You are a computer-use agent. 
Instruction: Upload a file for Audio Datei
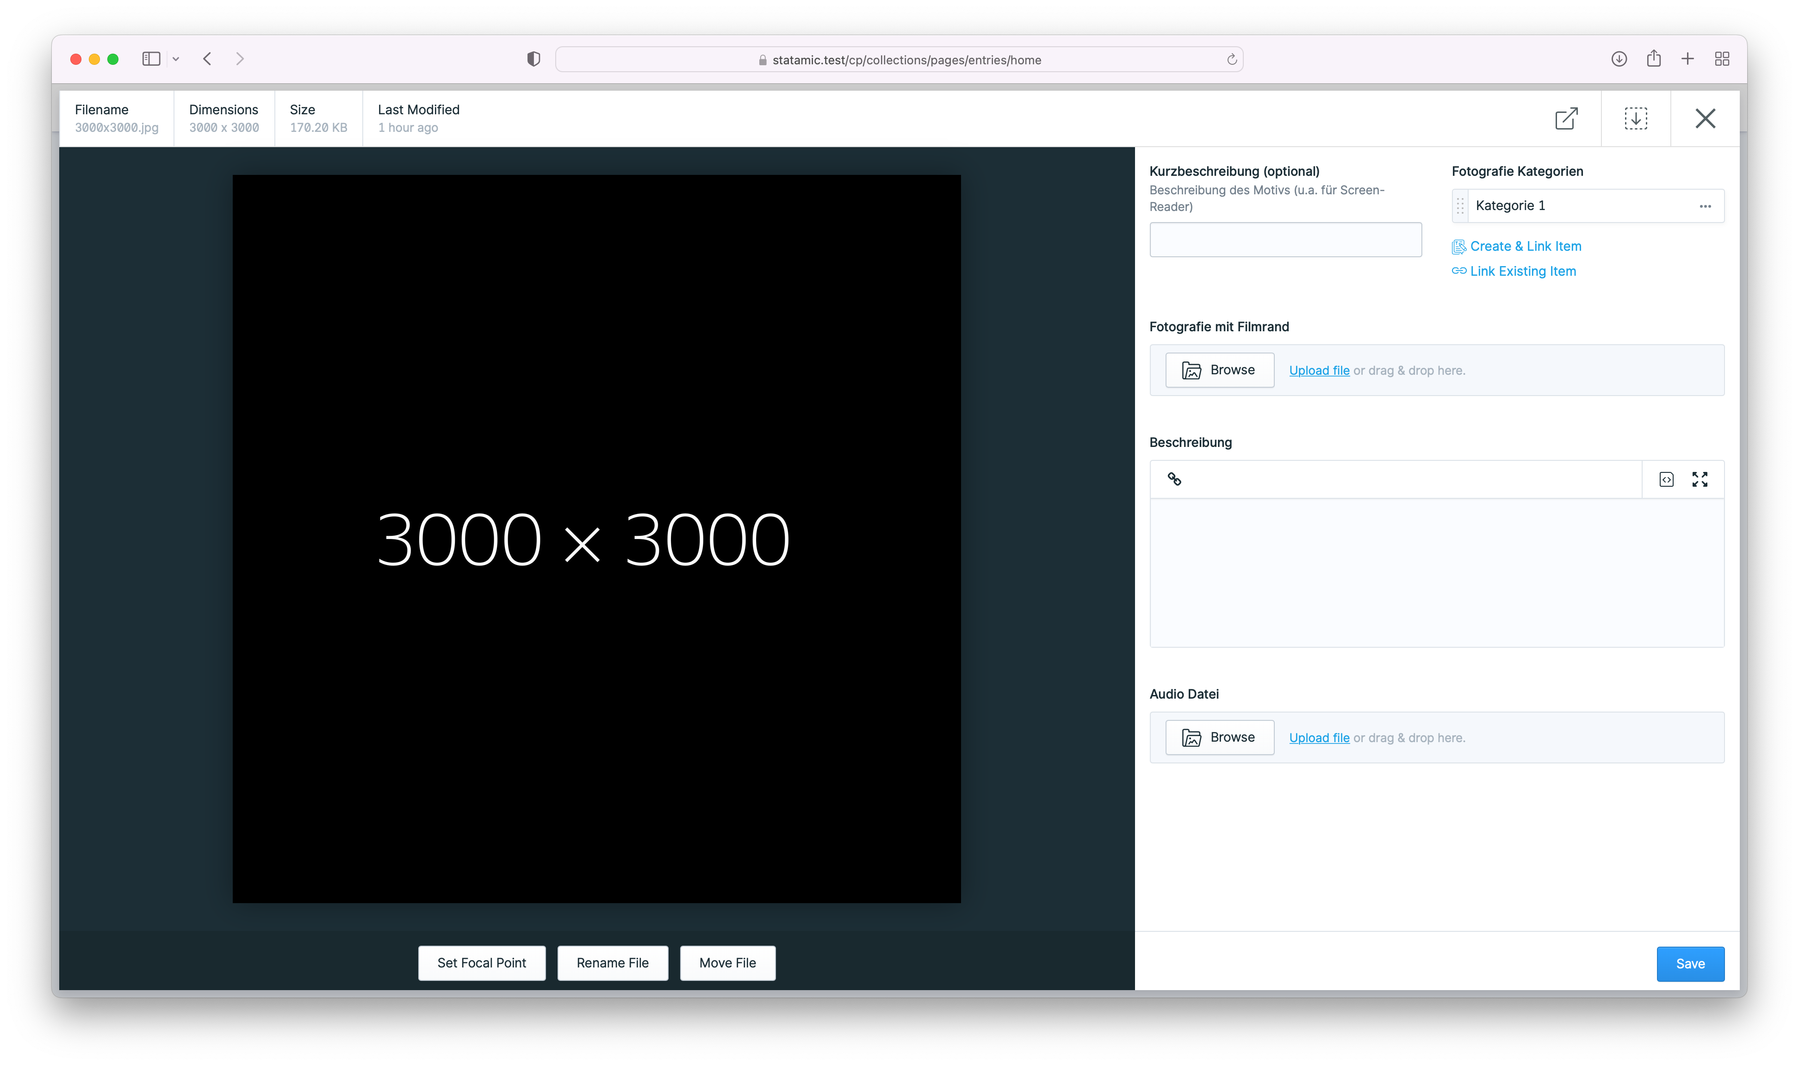pos(1319,738)
